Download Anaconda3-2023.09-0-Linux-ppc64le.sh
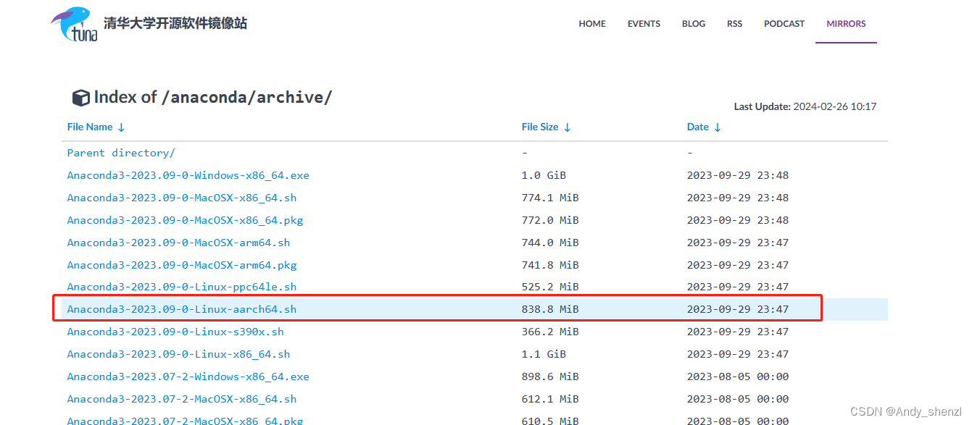The width and height of the screenshot is (972, 425). (x=182, y=287)
